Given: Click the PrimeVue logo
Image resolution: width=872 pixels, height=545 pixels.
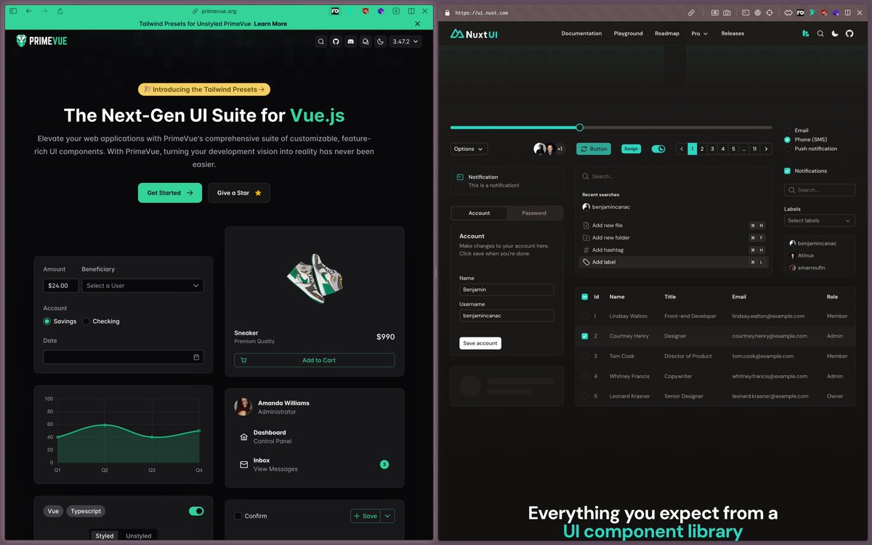Looking at the screenshot, I should tap(41, 41).
